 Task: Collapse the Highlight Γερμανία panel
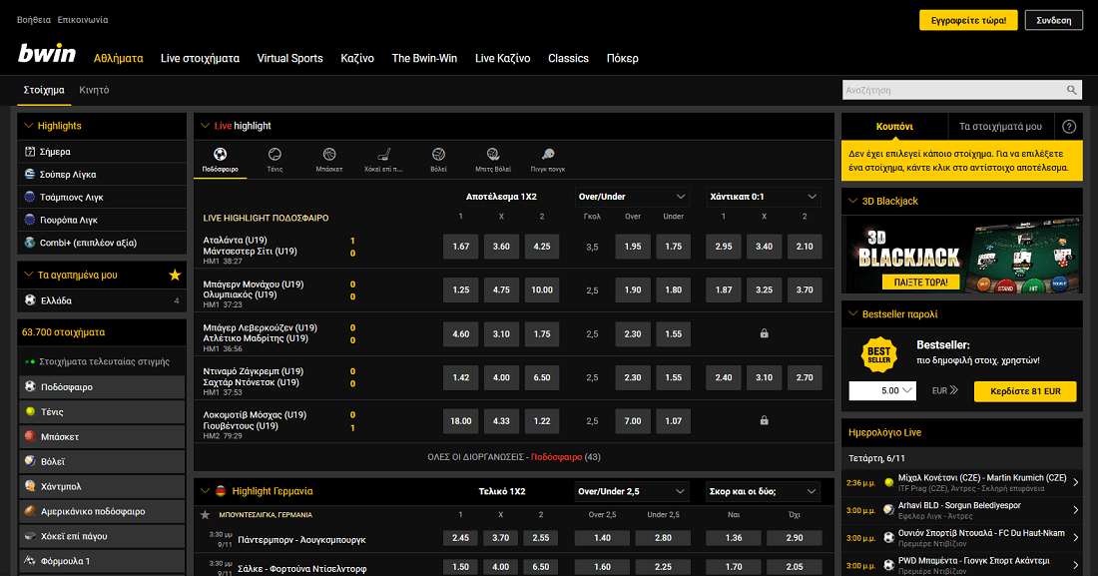pos(206,491)
